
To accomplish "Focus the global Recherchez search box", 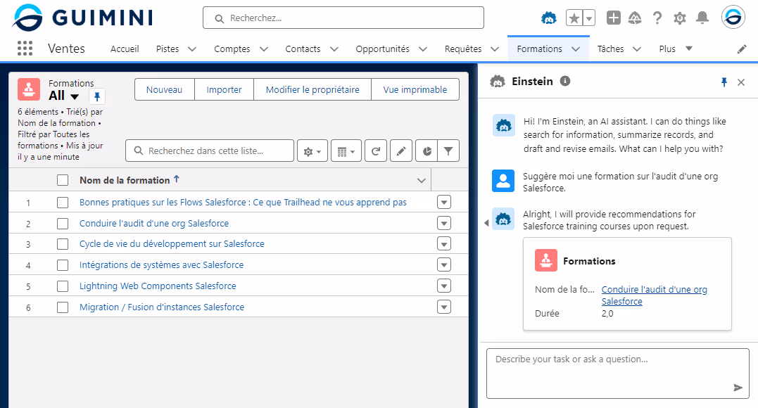I will tap(343, 18).
